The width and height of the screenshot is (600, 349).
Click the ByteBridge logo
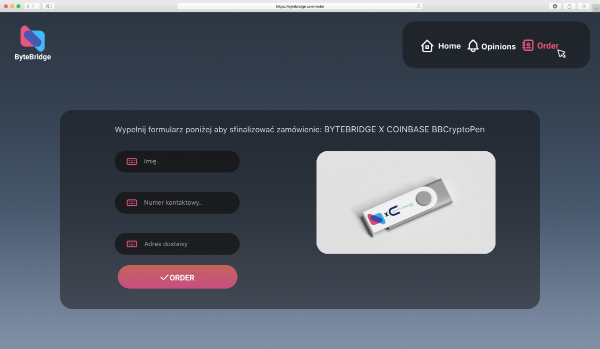tap(32, 38)
